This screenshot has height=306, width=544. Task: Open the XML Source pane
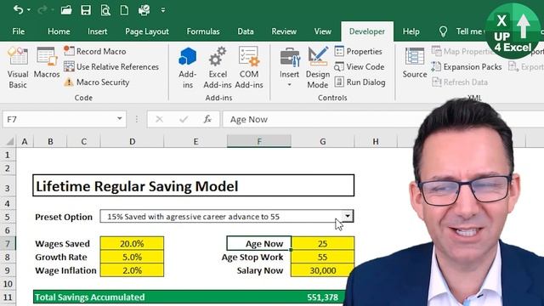coord(415,63)
